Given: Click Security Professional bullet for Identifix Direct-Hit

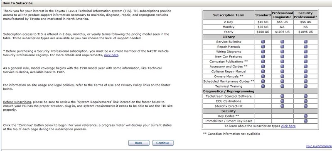Looking at the screenshot, I should pos(305,106).
